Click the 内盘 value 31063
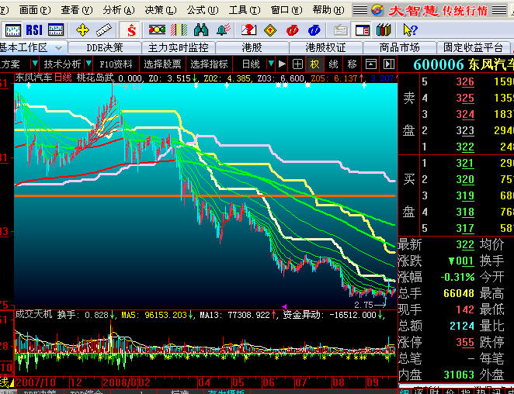 [x=459, y=375]
